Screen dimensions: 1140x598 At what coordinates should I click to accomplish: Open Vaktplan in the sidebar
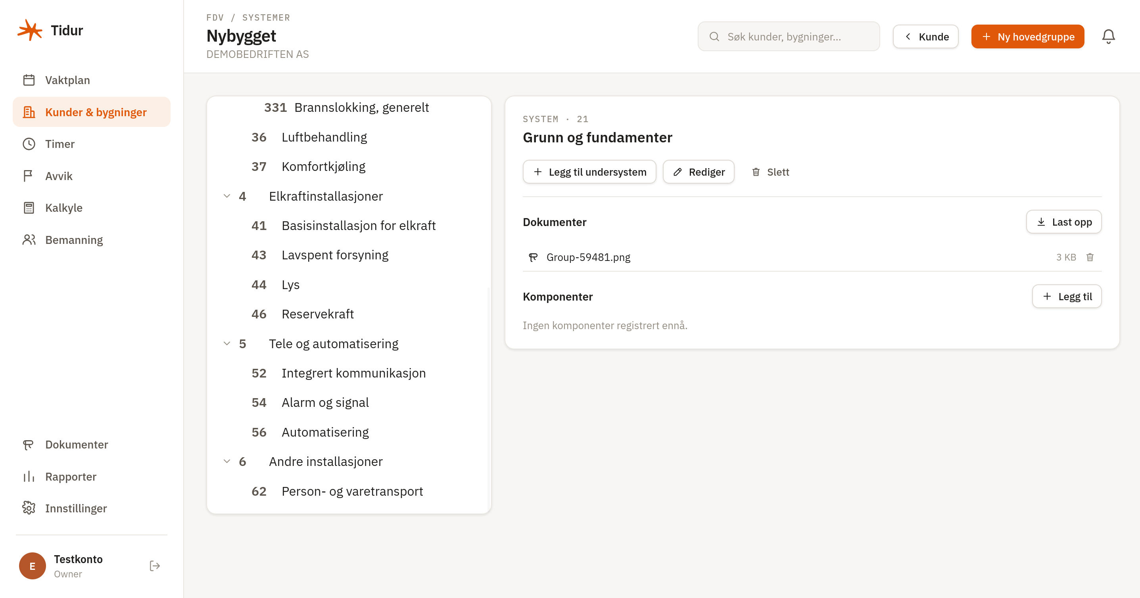click(x=92, y=80)
